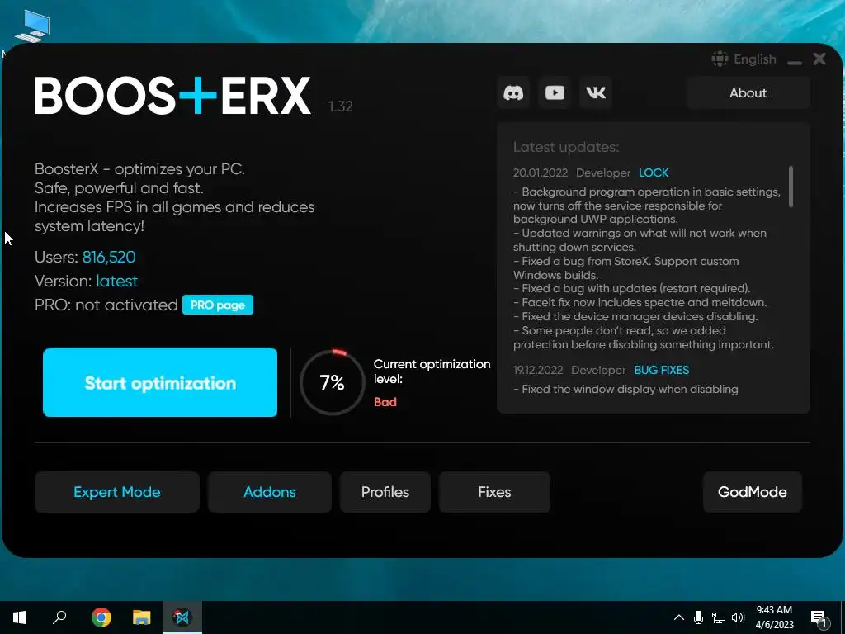Image resolution: width=845 pixels, height=634 pixels.
Task: Minimize the BoosterX window
Action: click(x=794, y=63)
